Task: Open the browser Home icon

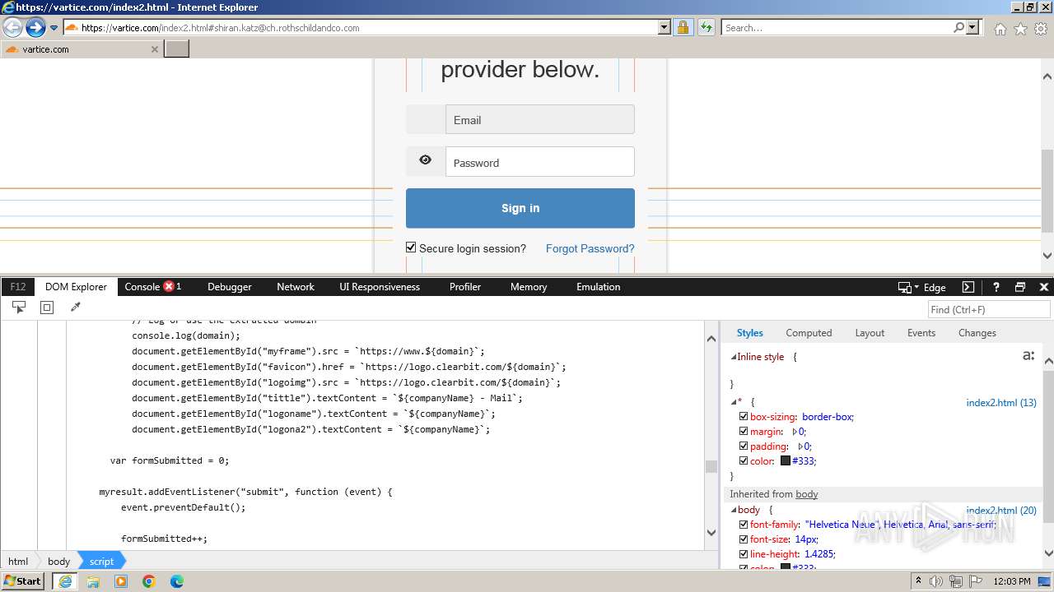Action: 1000,29
